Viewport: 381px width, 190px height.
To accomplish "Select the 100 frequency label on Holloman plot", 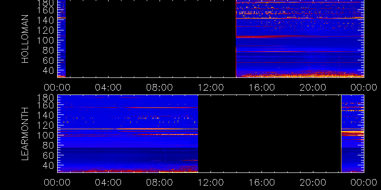I will [x=44, y=40].
